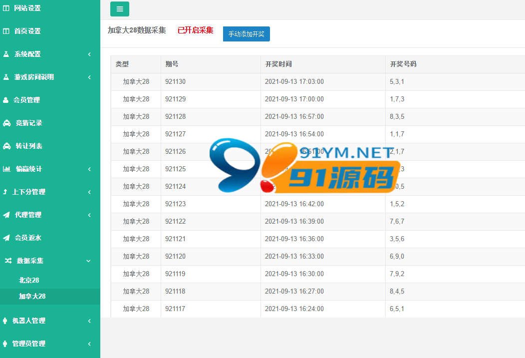Expand the 系统配置 menu arrow

pyautogui.click(x=89, y=54)
